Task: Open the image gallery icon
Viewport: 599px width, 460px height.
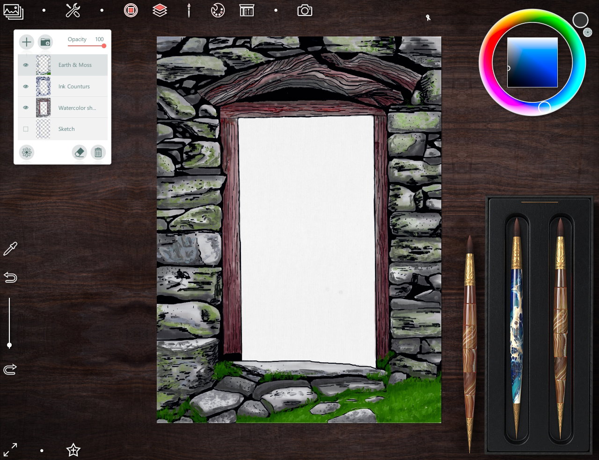Action: [x=13, y=11]
